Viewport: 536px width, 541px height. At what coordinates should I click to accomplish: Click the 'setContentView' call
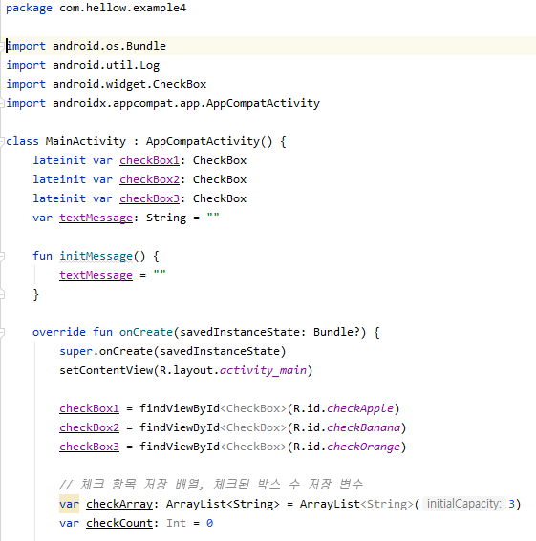click(x=106, y=370)
